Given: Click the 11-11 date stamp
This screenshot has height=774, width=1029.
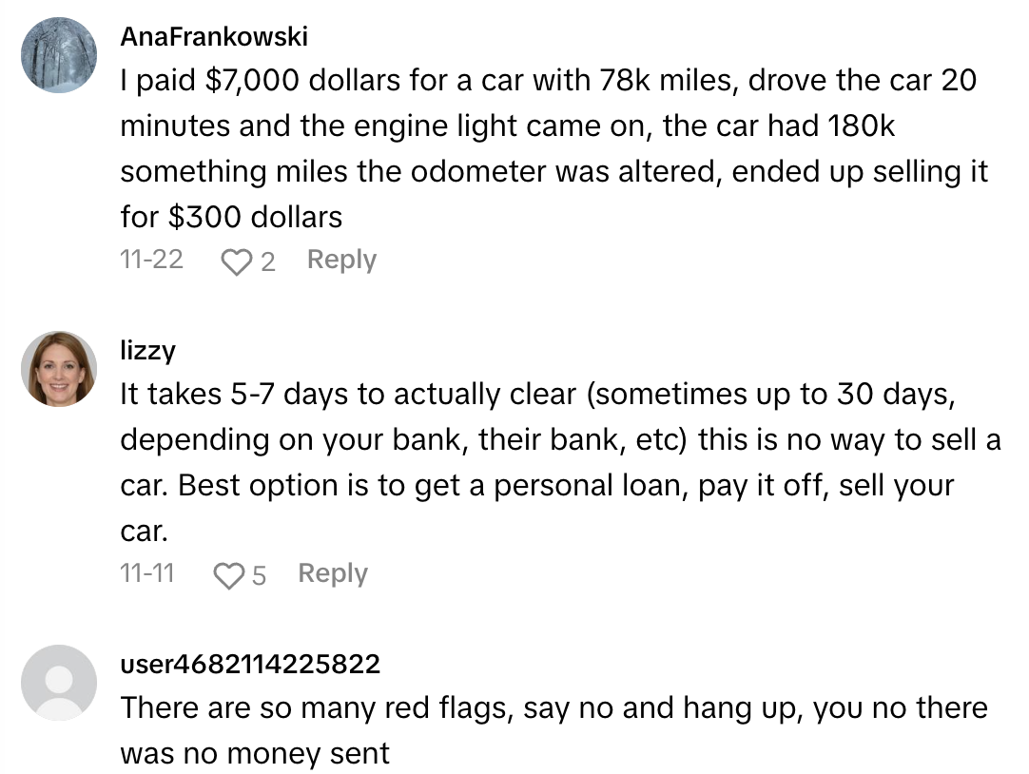Looking at the screenshot, I should click(147, 573).
